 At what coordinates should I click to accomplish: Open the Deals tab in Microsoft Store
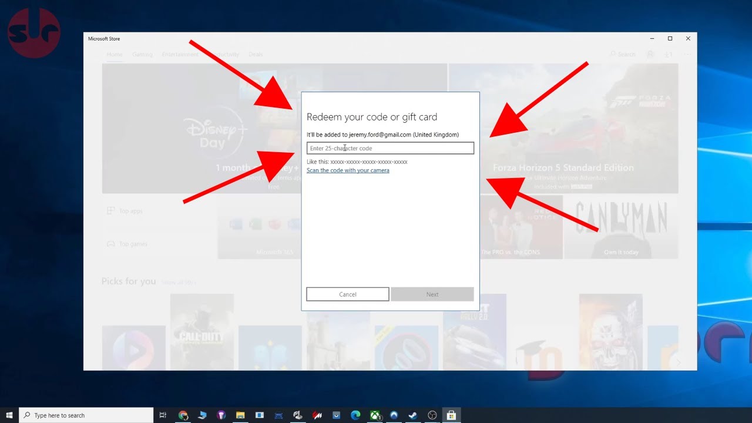point(256,55)
